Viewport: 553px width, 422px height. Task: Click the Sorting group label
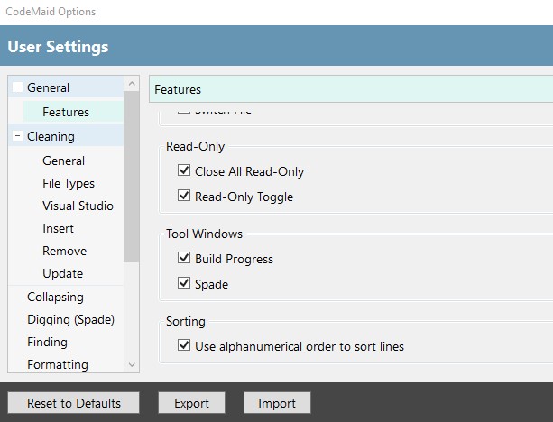[x=186, y=321]
